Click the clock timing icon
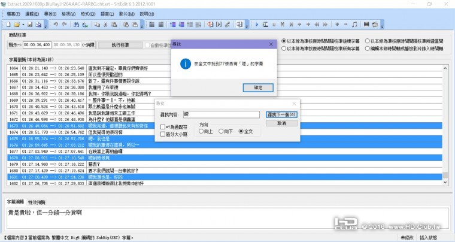This screenshot has width=455, height=242. [x=210, y=25]
